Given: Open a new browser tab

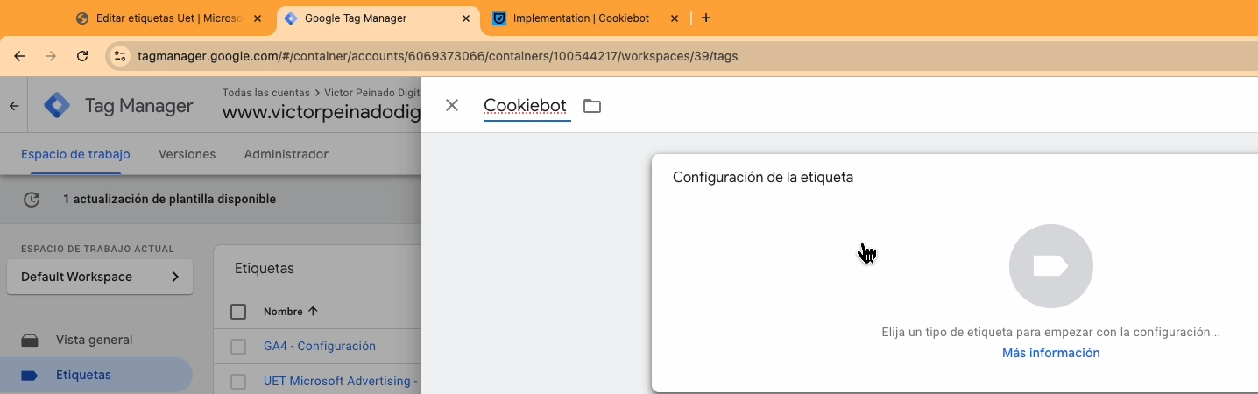Looking at the screenshot, I should point(706,18).
